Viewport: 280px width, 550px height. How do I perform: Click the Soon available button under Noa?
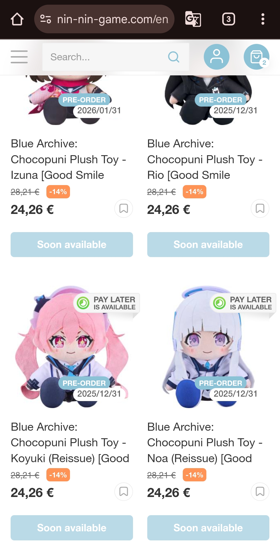pyautogui.click(x=208, y=528)
